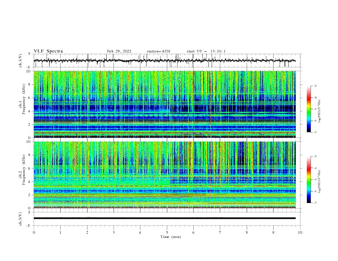Click the ch.1 PSD color scale bar
The image size is (338, 261).
[x=309, y=109]
